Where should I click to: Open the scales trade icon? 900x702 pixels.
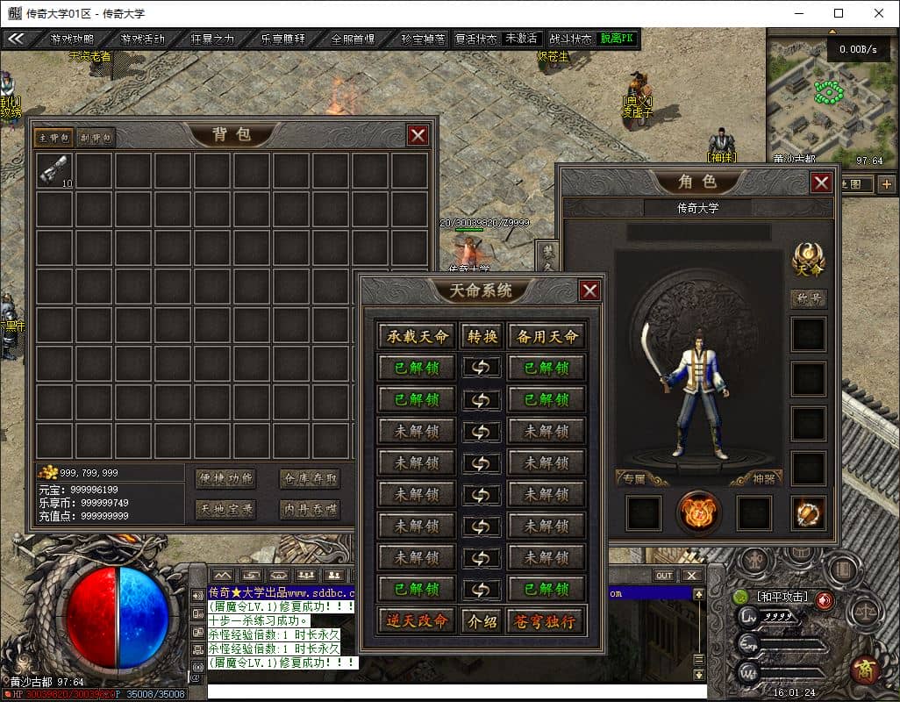[x=866, y=613]
